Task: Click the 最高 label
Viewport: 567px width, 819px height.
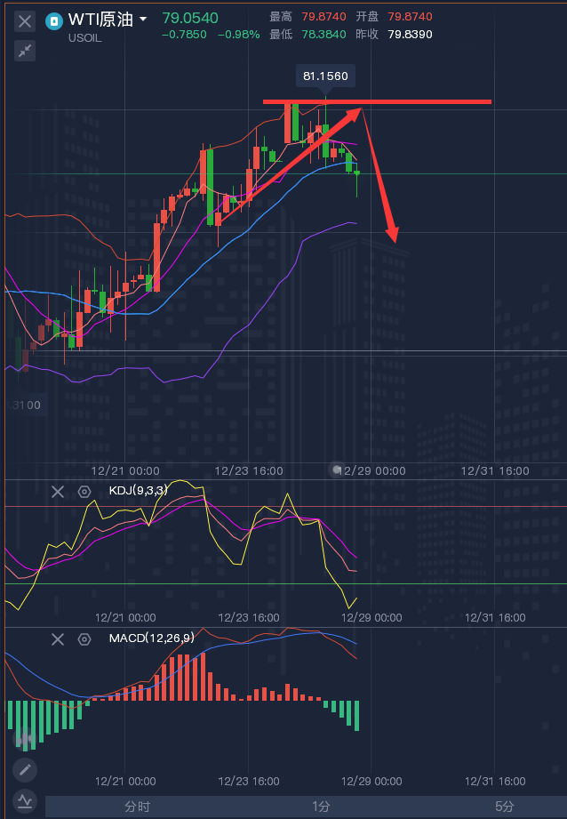Action: [x=280, y=17]
